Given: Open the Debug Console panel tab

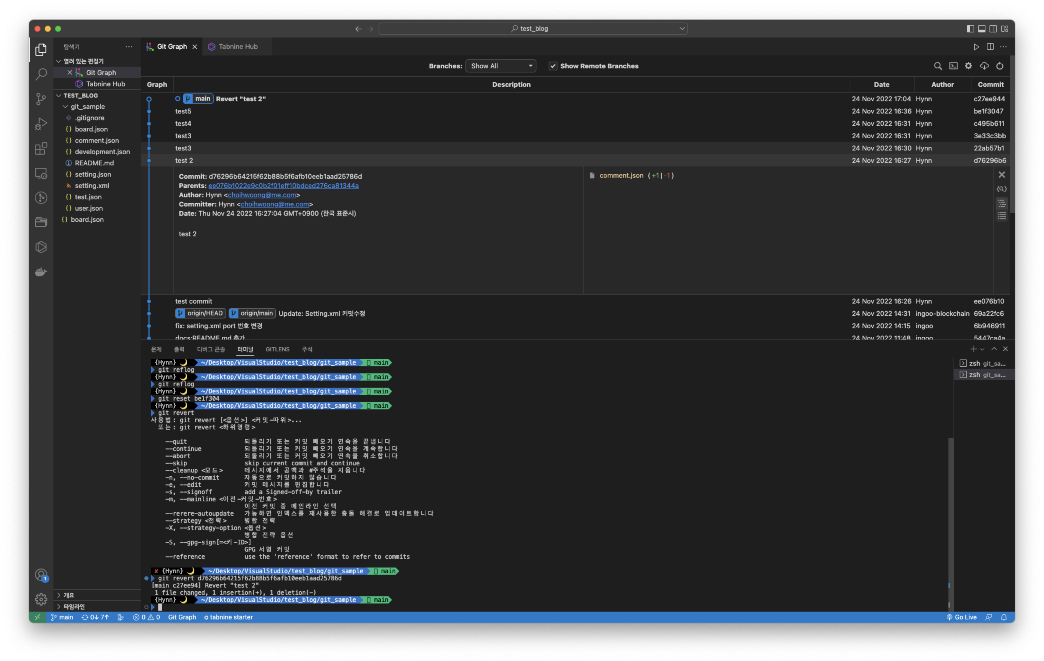Looking at the screenshot, I should click(211, 349).
